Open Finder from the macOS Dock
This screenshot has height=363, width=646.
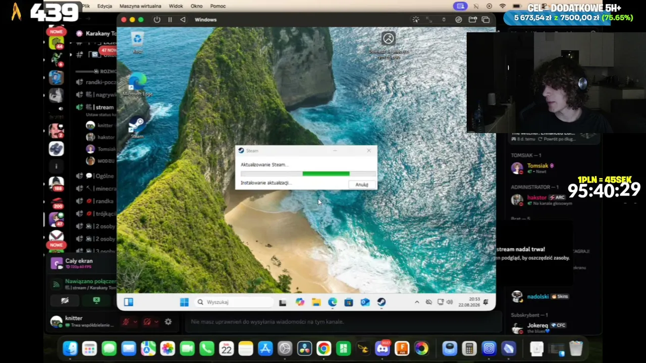(70, 348)
